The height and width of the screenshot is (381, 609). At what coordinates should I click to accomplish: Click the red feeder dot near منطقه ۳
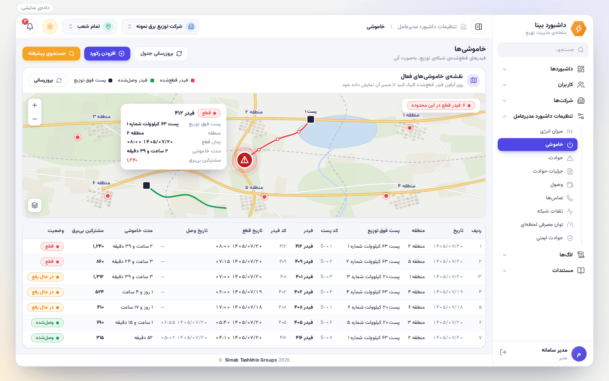pyautogui.click(x=78, y=137)
